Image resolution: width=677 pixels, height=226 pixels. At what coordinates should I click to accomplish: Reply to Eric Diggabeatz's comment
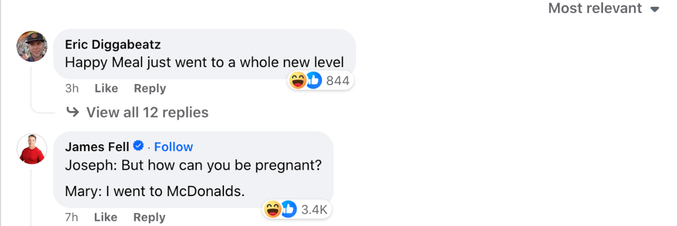pos(150,88)
